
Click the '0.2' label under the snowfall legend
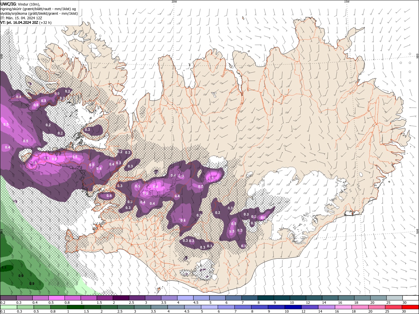[2, 303]
